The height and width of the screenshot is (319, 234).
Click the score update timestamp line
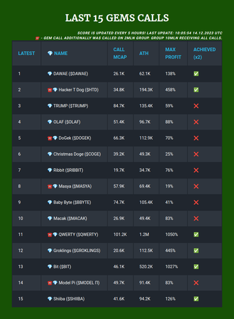(x=150, y=33)
